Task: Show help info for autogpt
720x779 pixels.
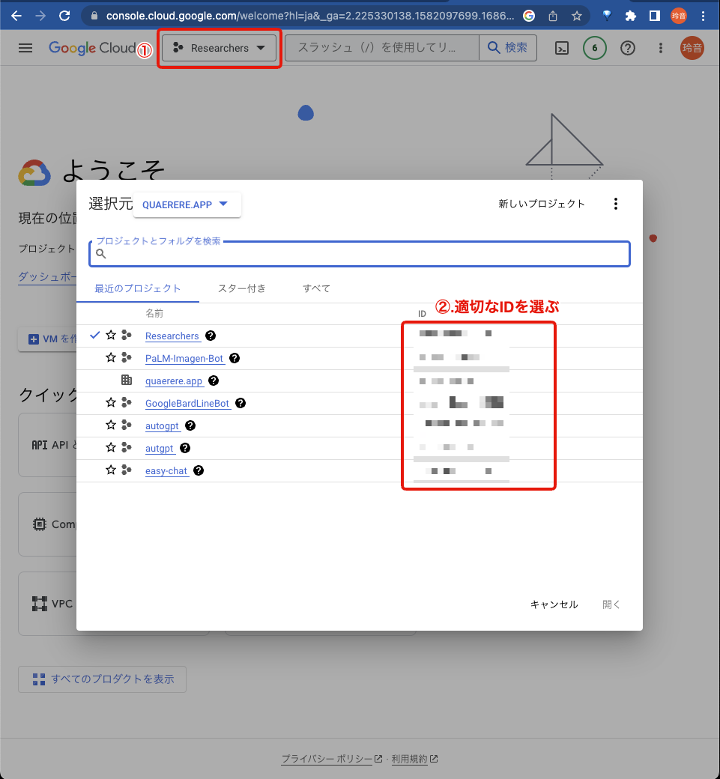Action: pyautogui.click(x=190, y=425)
